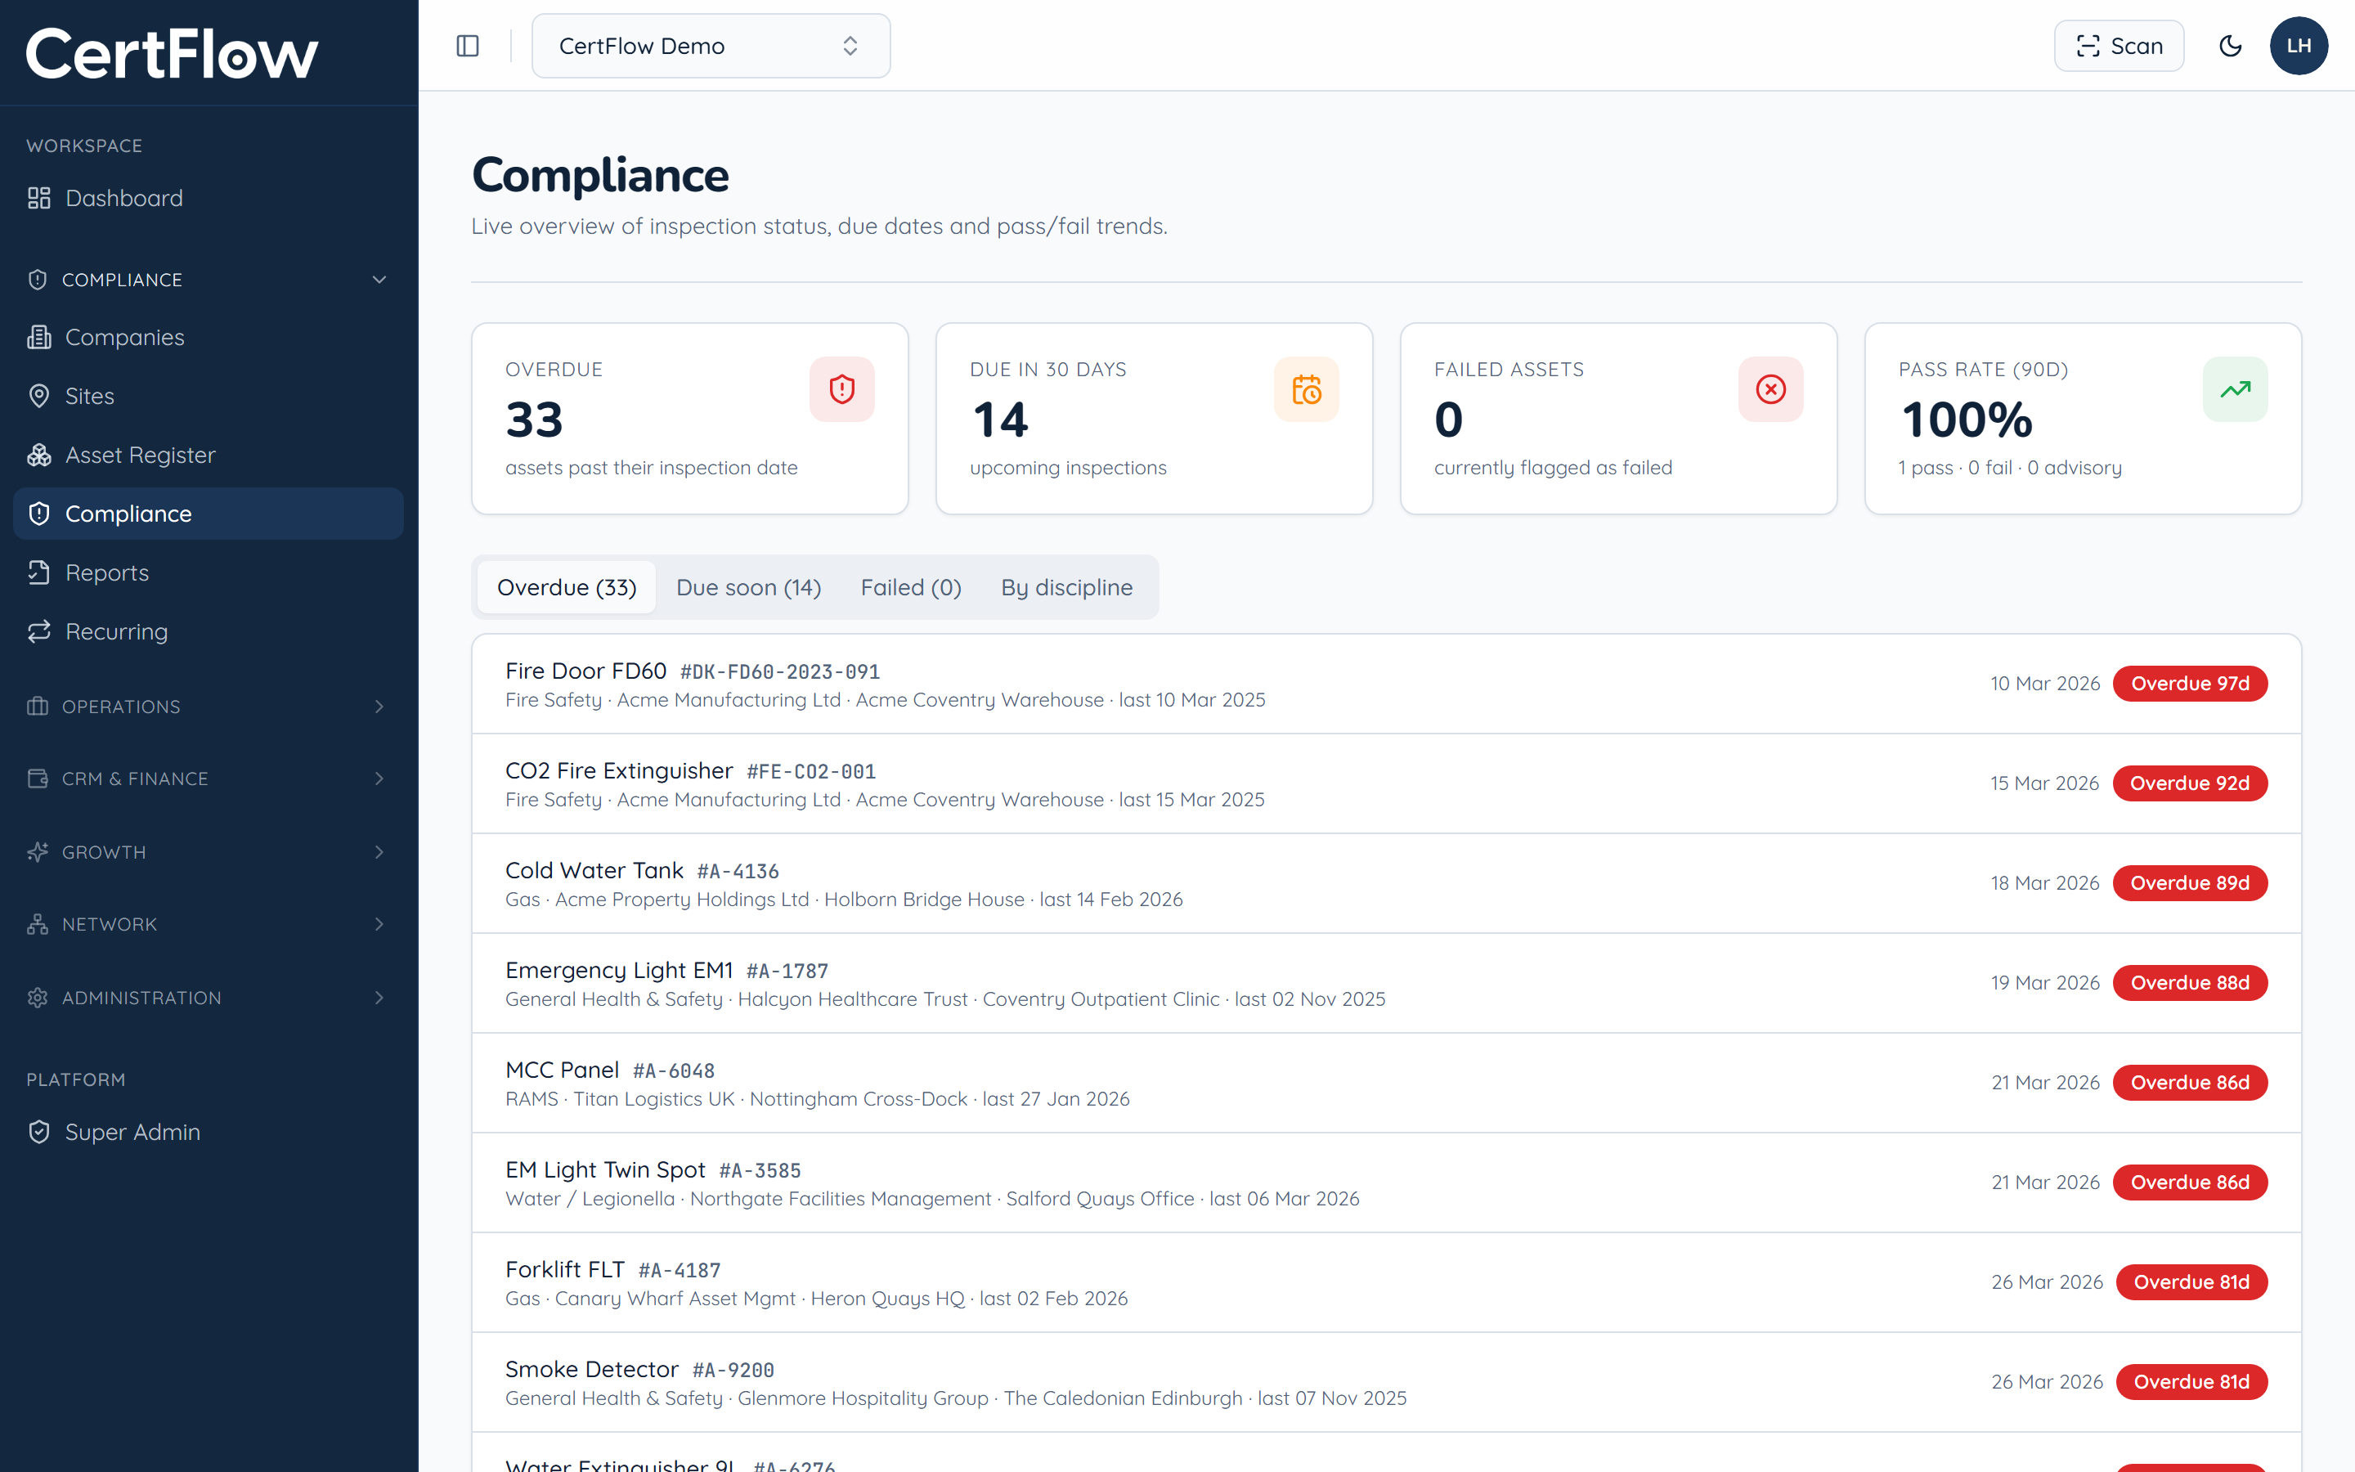Image resolution: width=2355 pixels, height=1472 pixels.
Task: Click the OPERATIONS section icon
Action: (38, 707)
